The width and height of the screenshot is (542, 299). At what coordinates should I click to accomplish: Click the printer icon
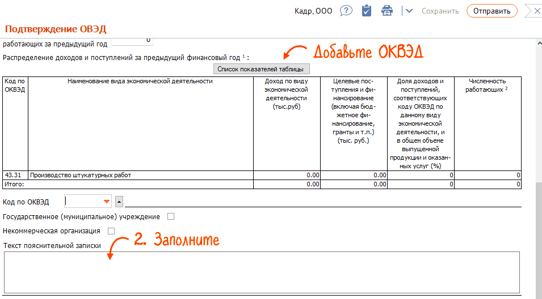[x=387, y=11]
